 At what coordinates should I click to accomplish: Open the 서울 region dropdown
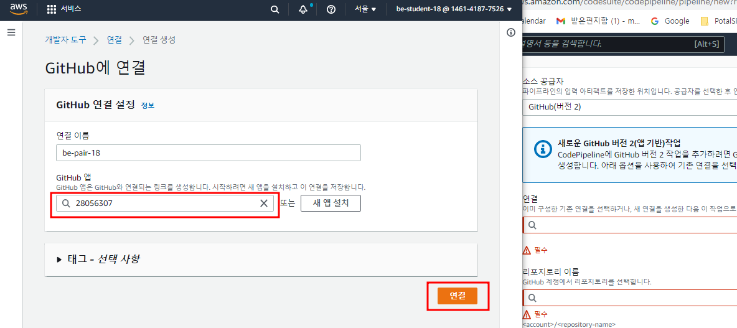(365, 9)
